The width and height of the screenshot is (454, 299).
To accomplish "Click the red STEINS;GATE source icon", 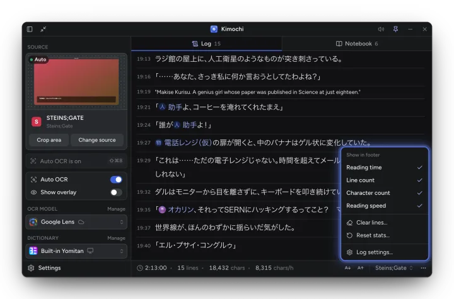I will pyautogui.click(x=37, y=122).
